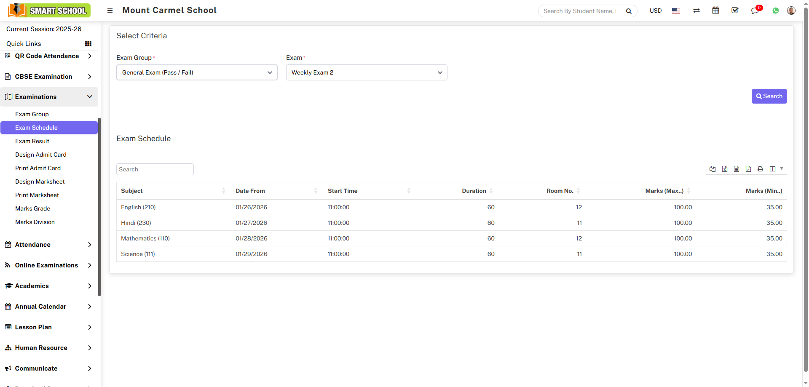
Task: Export table as PDF
Action: tap(748, 169)
